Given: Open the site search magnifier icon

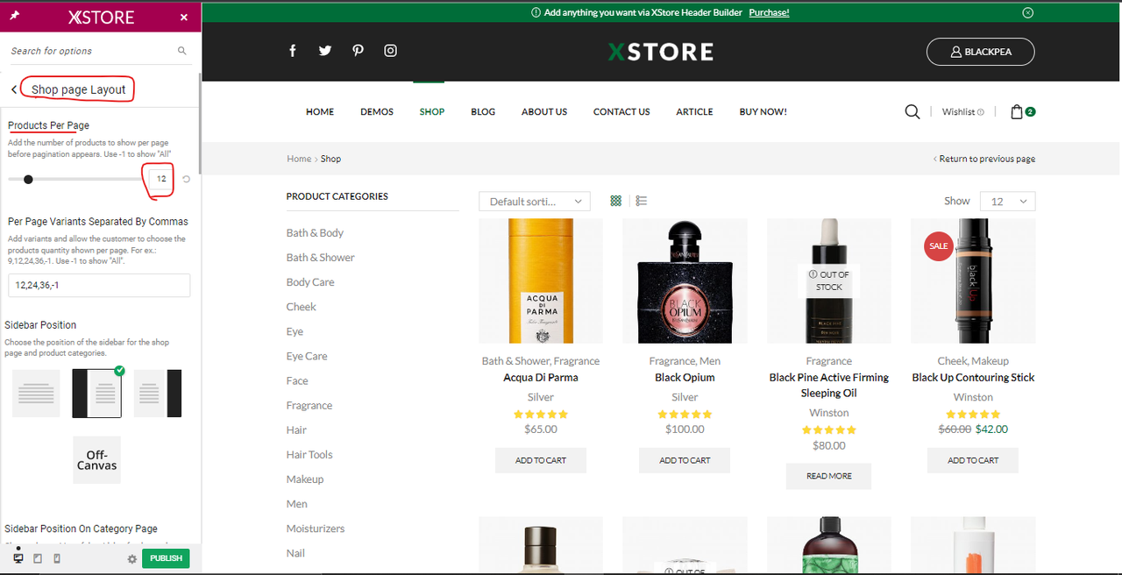Looking at the screenshot, I should coord(913,111).
